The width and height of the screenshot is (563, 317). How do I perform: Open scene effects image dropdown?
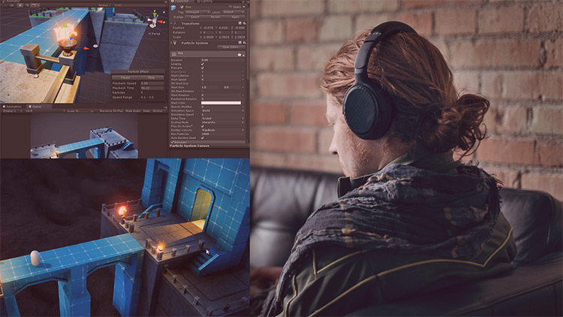coord(35,5)
